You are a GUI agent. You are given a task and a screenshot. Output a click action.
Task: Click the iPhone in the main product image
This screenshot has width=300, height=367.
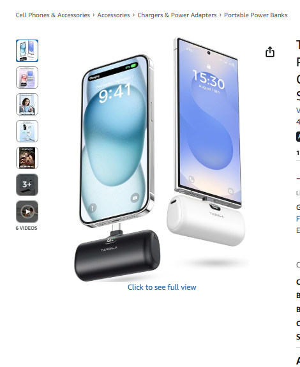(x=116, y=140)
